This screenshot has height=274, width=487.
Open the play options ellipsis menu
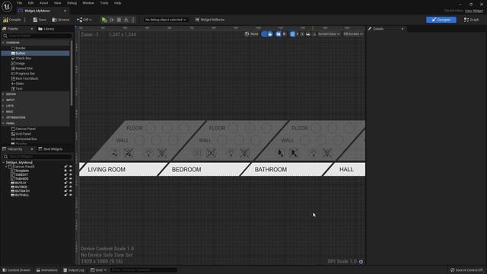tap(133, 20)
